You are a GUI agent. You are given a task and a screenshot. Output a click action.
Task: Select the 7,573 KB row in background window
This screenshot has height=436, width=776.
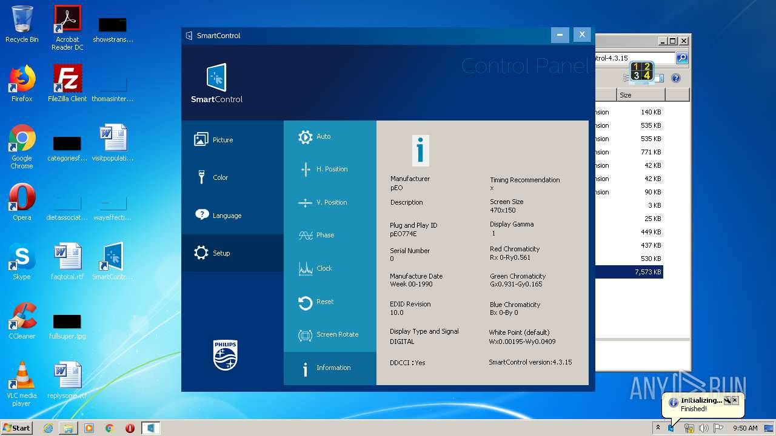point(629,272)
